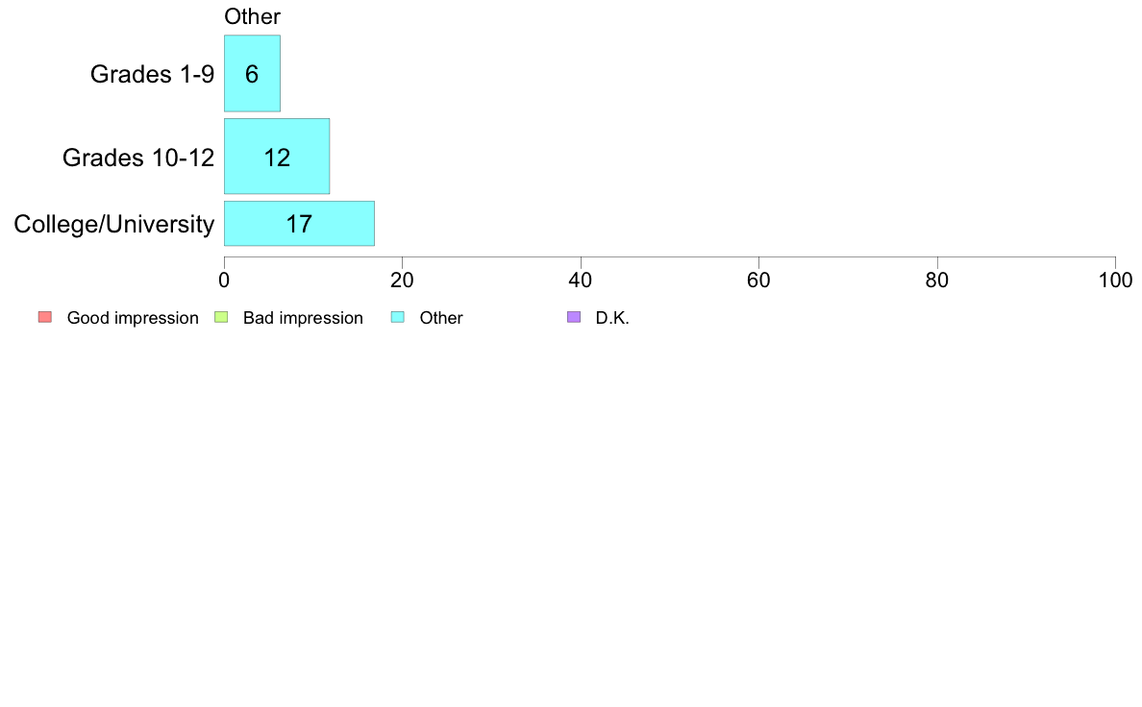Click the Other chart title
Viewport: 1142px width, 707px height.
pos(252,16)
